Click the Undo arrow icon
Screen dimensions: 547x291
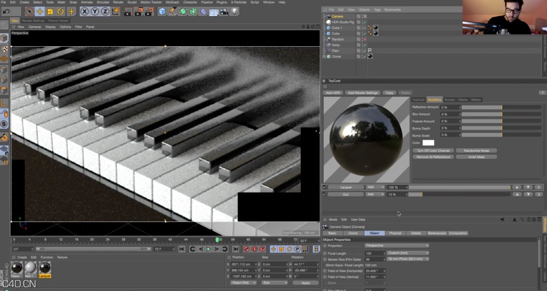coord(6,11)
